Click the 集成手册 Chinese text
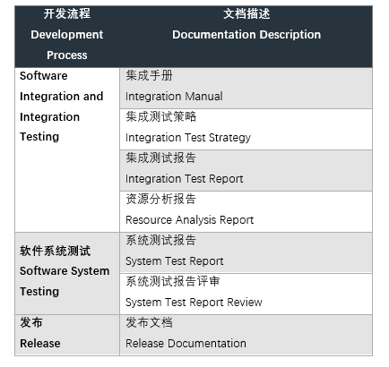389x367 pixels. pos(149,75)
